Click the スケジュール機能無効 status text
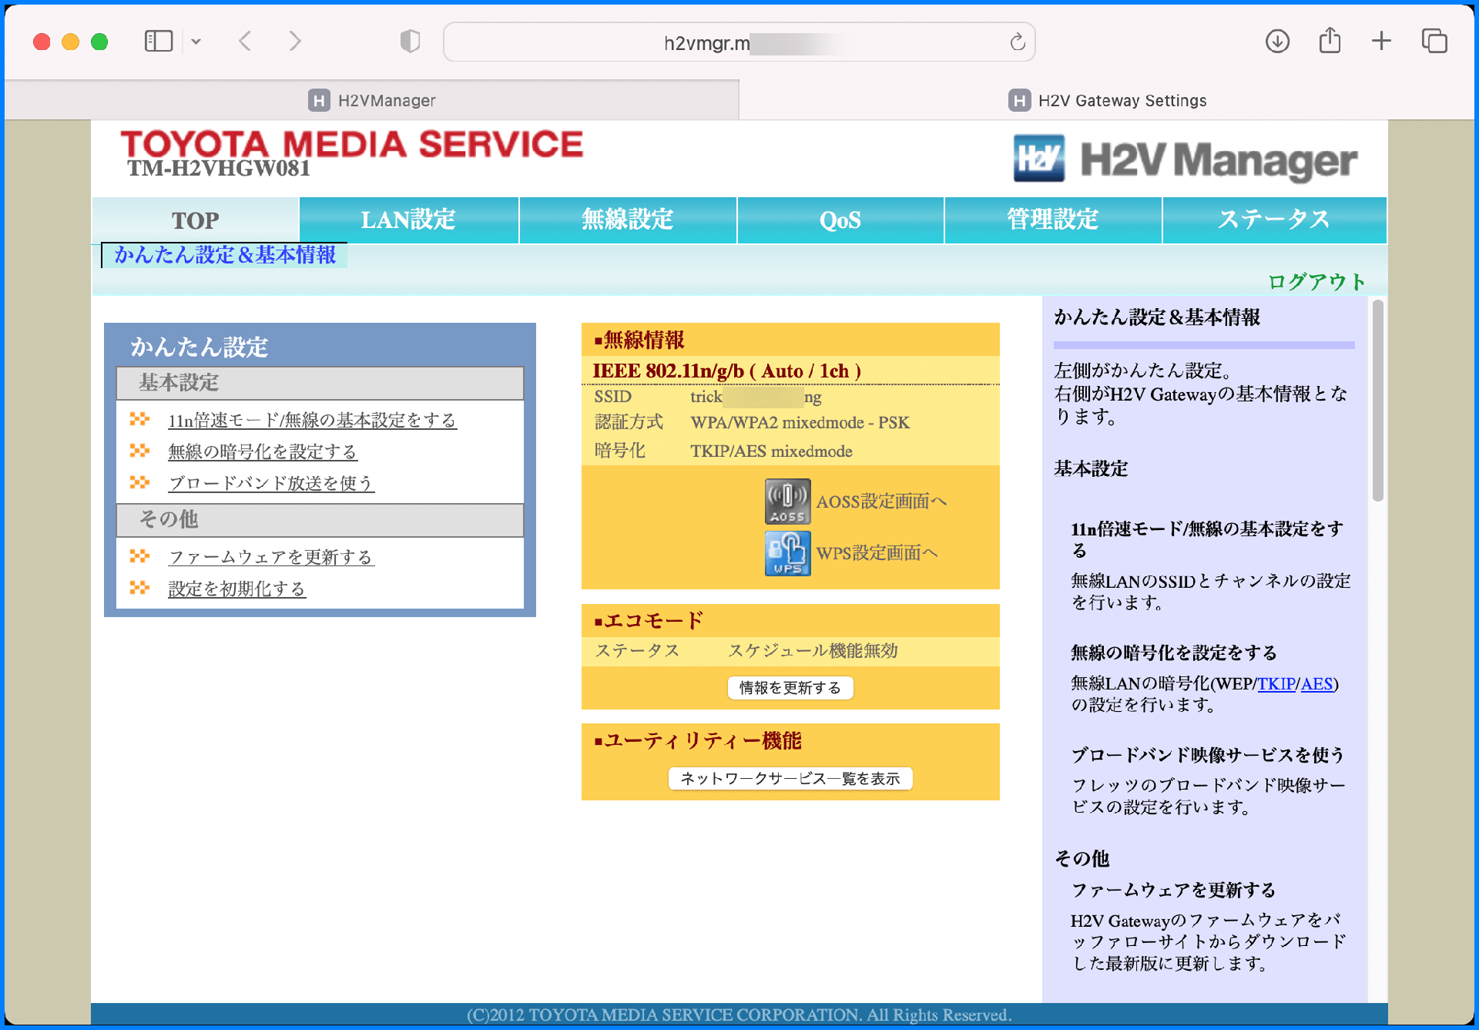 point(813,651)
